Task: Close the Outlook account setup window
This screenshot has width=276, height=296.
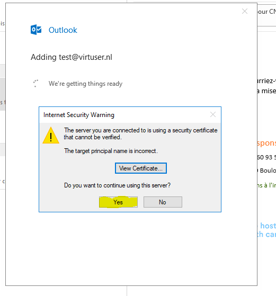Action: (245, 11)
